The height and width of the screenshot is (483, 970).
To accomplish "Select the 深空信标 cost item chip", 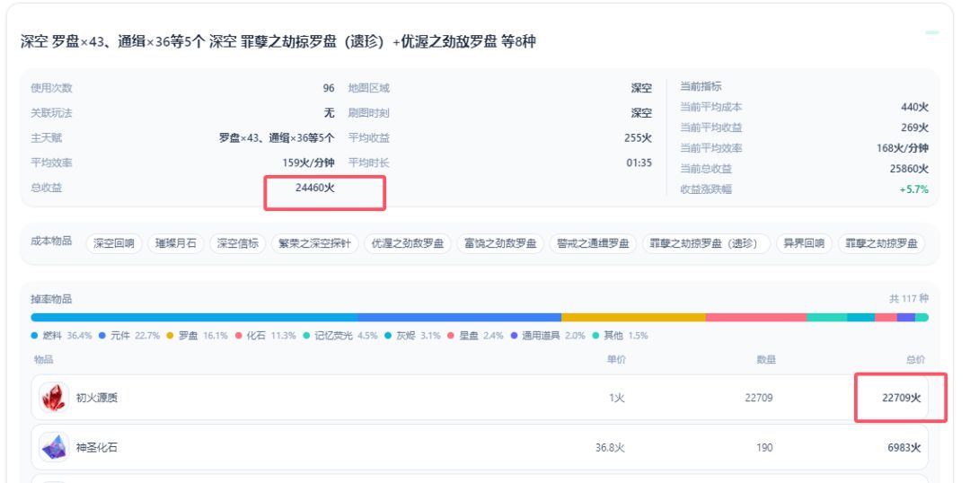I will click(x=237, y=243).
